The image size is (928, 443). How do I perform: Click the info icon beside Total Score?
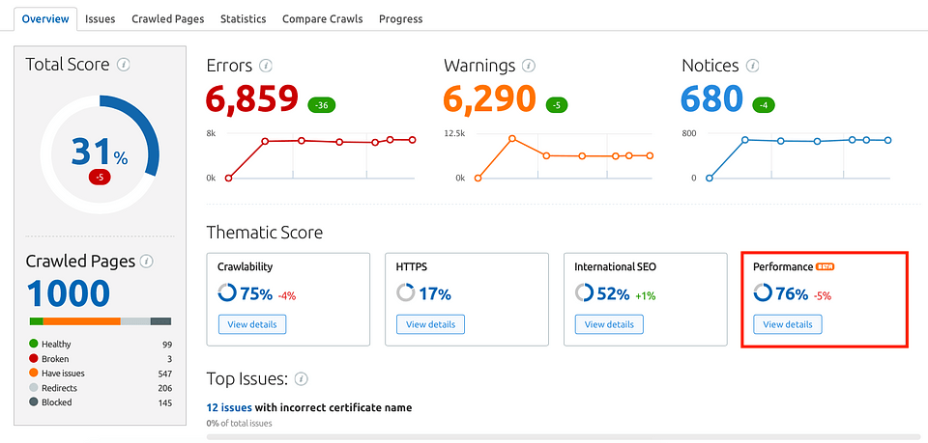123,65
